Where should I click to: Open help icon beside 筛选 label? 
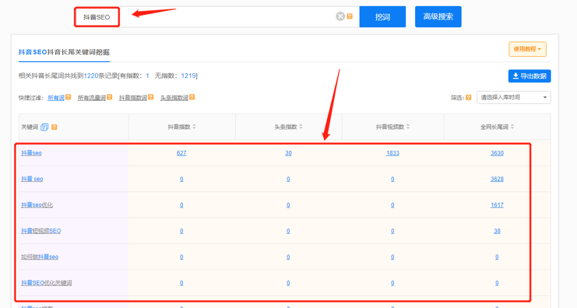coord(469,98)
